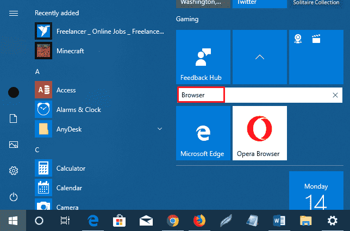Click the Recently added heading
350x231 pixels.
[x=57, y=13]
